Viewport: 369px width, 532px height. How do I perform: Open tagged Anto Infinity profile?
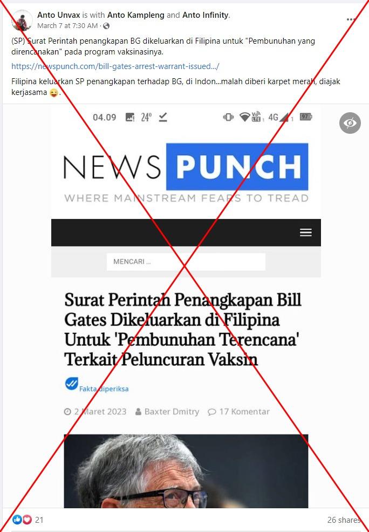point(206,15)
